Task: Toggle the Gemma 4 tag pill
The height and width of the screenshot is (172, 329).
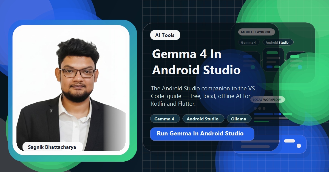Action: point(165,118)
